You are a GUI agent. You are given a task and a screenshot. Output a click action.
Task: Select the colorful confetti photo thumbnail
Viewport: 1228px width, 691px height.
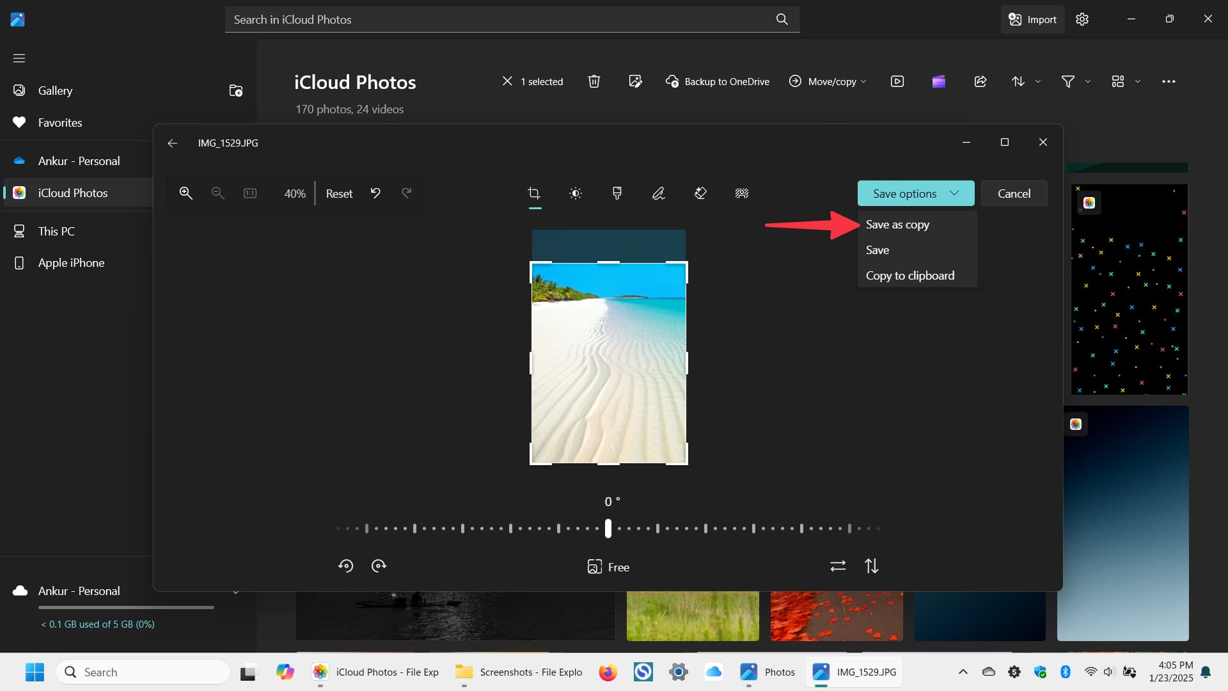tap(1130, 289)
